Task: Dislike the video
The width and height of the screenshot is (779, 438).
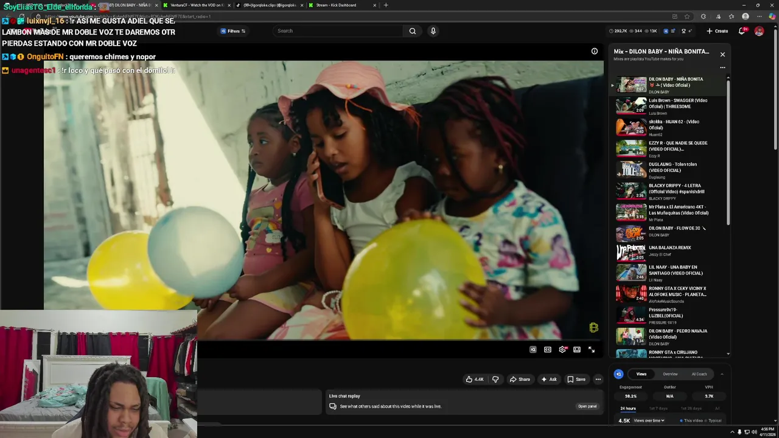Action: (495, 379)
